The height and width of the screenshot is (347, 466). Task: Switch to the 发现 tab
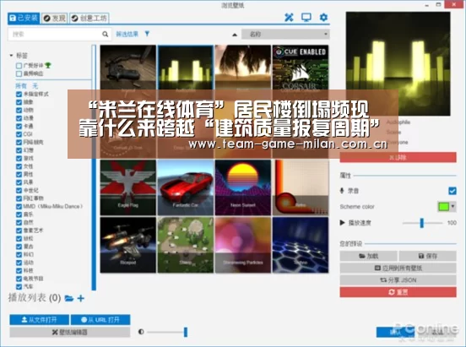[54, 19]
